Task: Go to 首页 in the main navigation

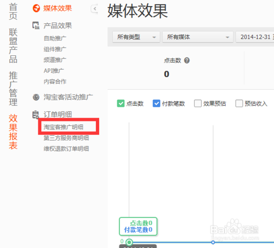Action: coord(13,11)
